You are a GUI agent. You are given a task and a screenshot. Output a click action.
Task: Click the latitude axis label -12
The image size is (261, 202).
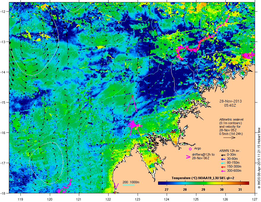[3, 12]
